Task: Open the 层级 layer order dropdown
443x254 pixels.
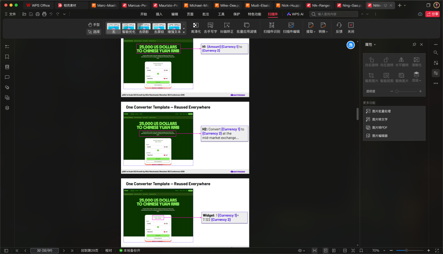Action: click(x=416, y=77)
